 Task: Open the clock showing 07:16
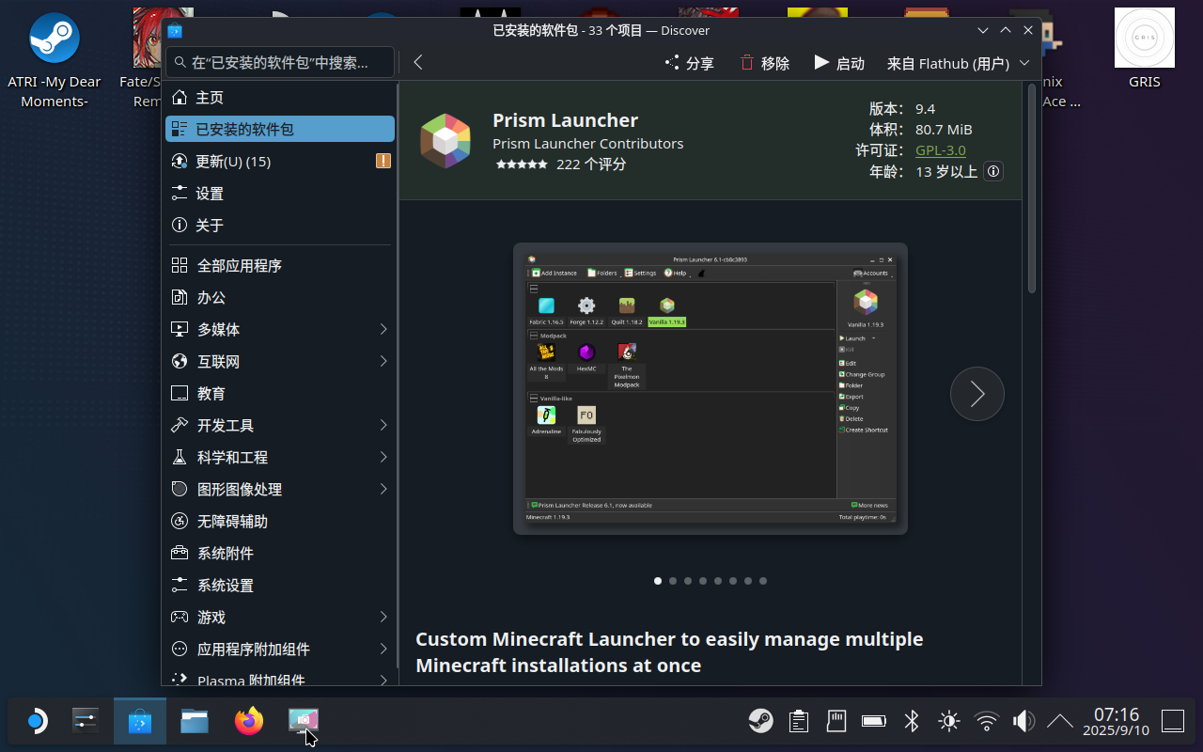(x=1116, y=721)
